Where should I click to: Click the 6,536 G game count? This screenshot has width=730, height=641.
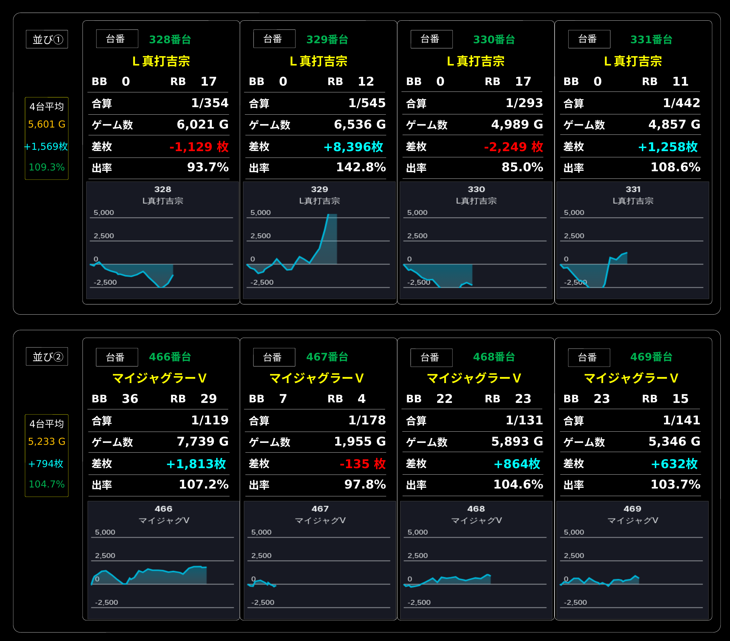tap(360, 124)
